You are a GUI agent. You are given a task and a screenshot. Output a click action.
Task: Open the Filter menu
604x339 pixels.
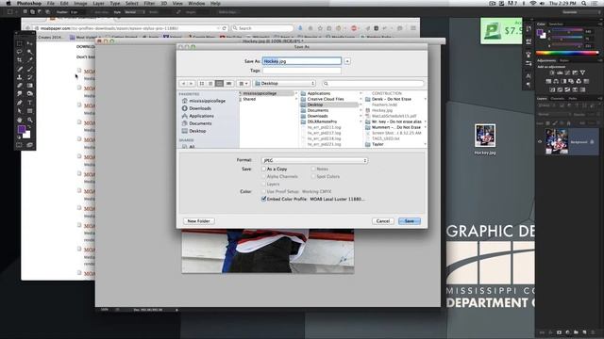pyautogui.click(x=149, y=3)
